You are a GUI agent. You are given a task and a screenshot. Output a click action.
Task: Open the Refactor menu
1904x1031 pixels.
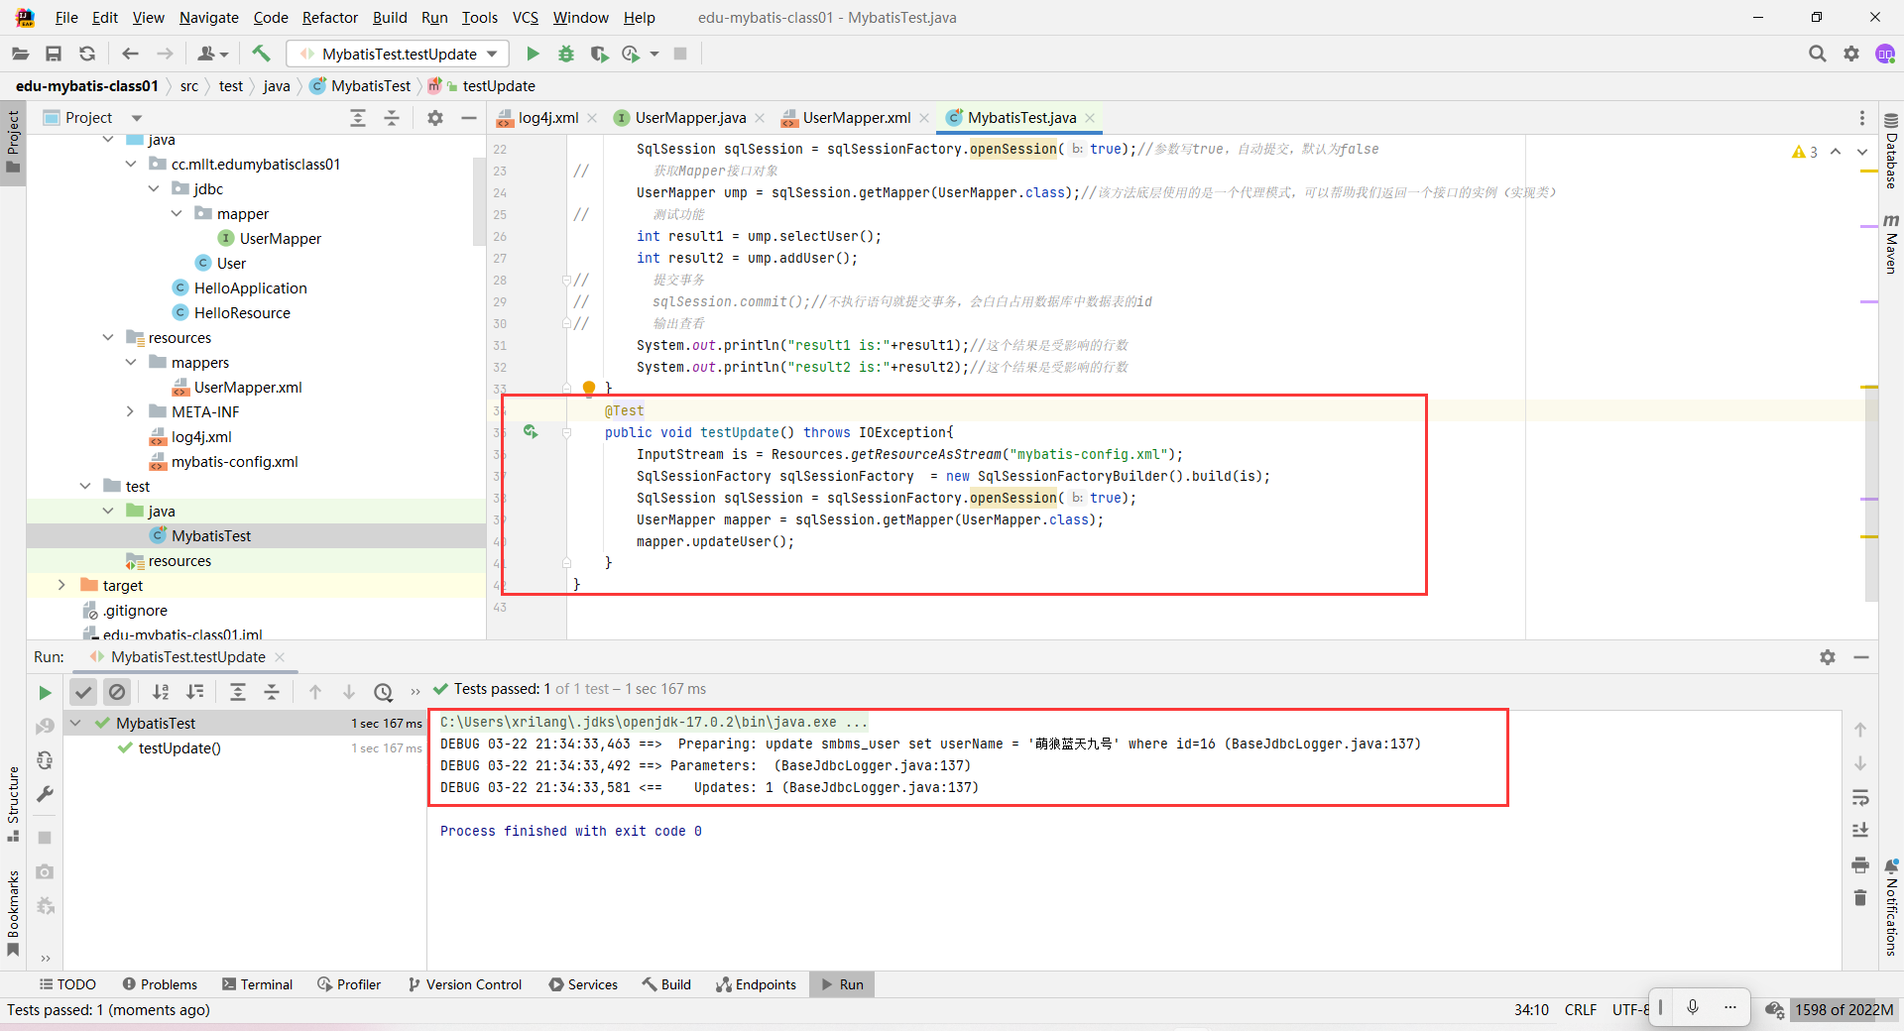329,18
